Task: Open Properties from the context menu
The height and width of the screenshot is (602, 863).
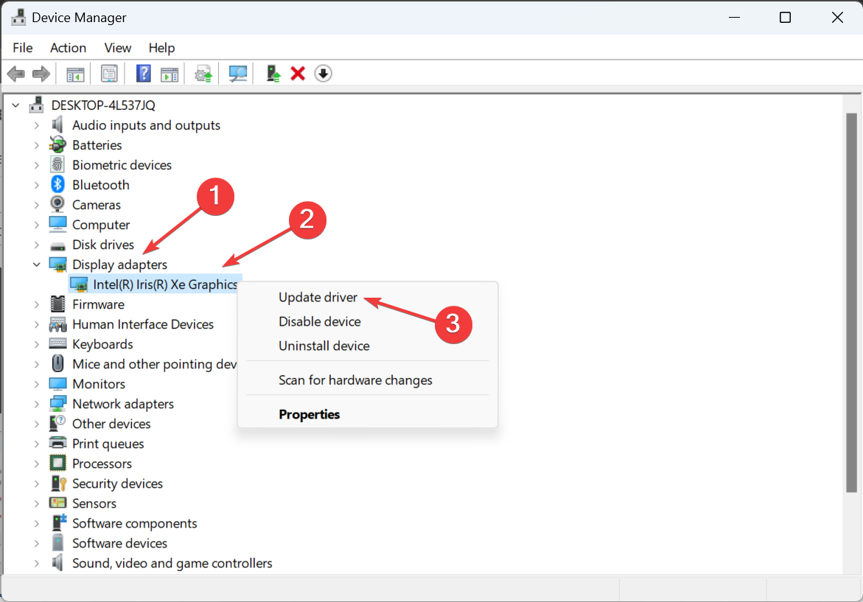Action: (x=310, y=414)
